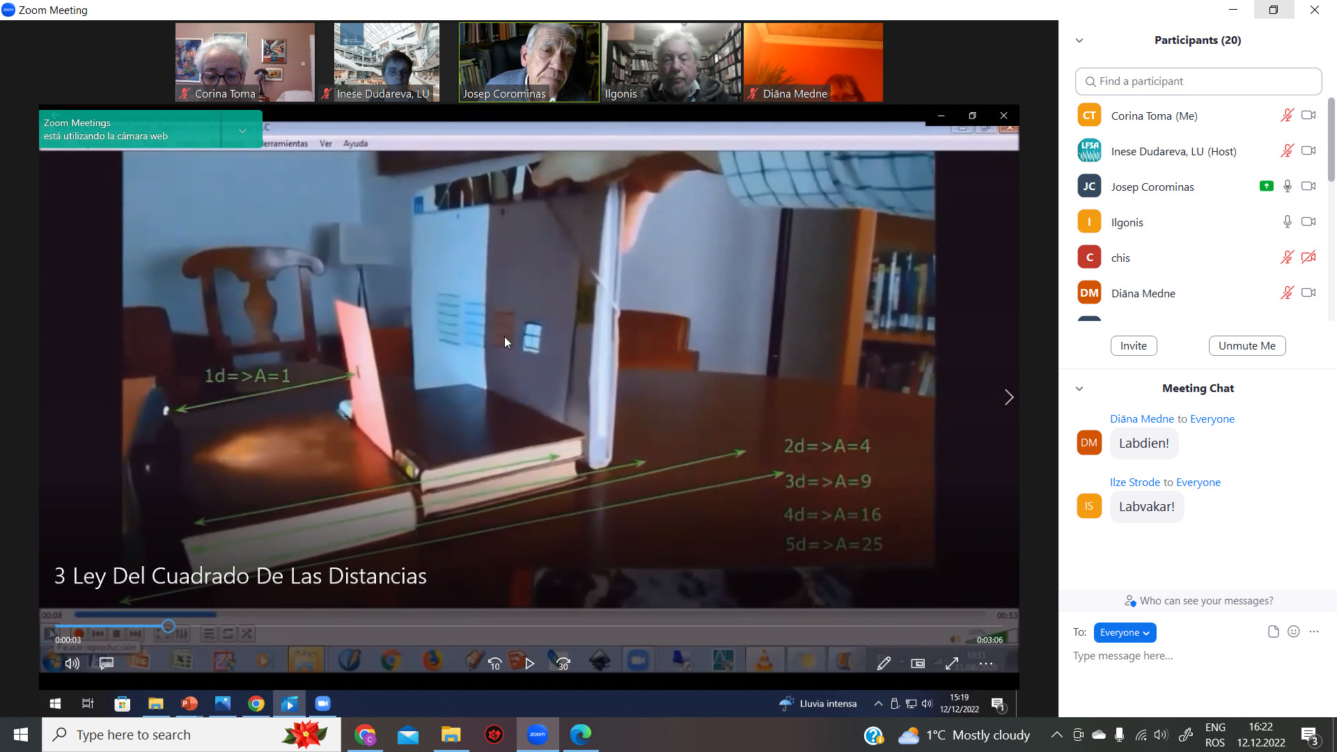
Task: Open the chat more options ellipsis
Action: click(x=1314, y=632)
